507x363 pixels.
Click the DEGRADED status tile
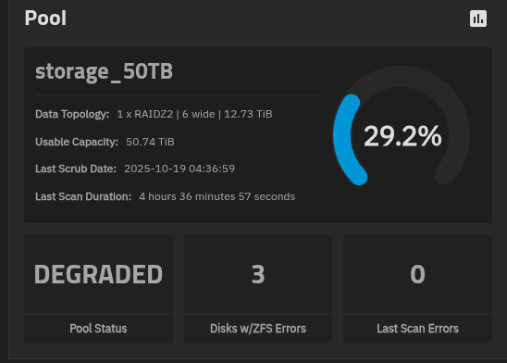98,274
